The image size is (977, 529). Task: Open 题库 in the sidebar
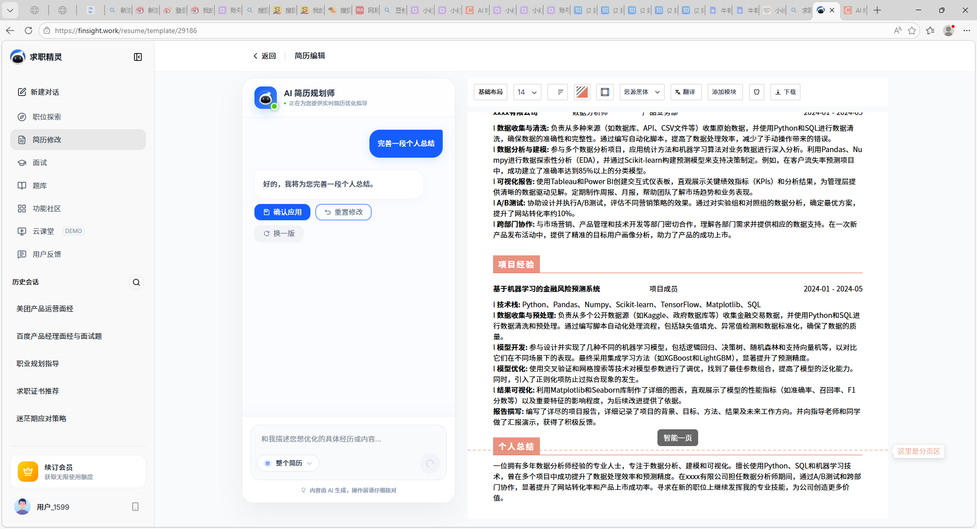coord(78,186)
